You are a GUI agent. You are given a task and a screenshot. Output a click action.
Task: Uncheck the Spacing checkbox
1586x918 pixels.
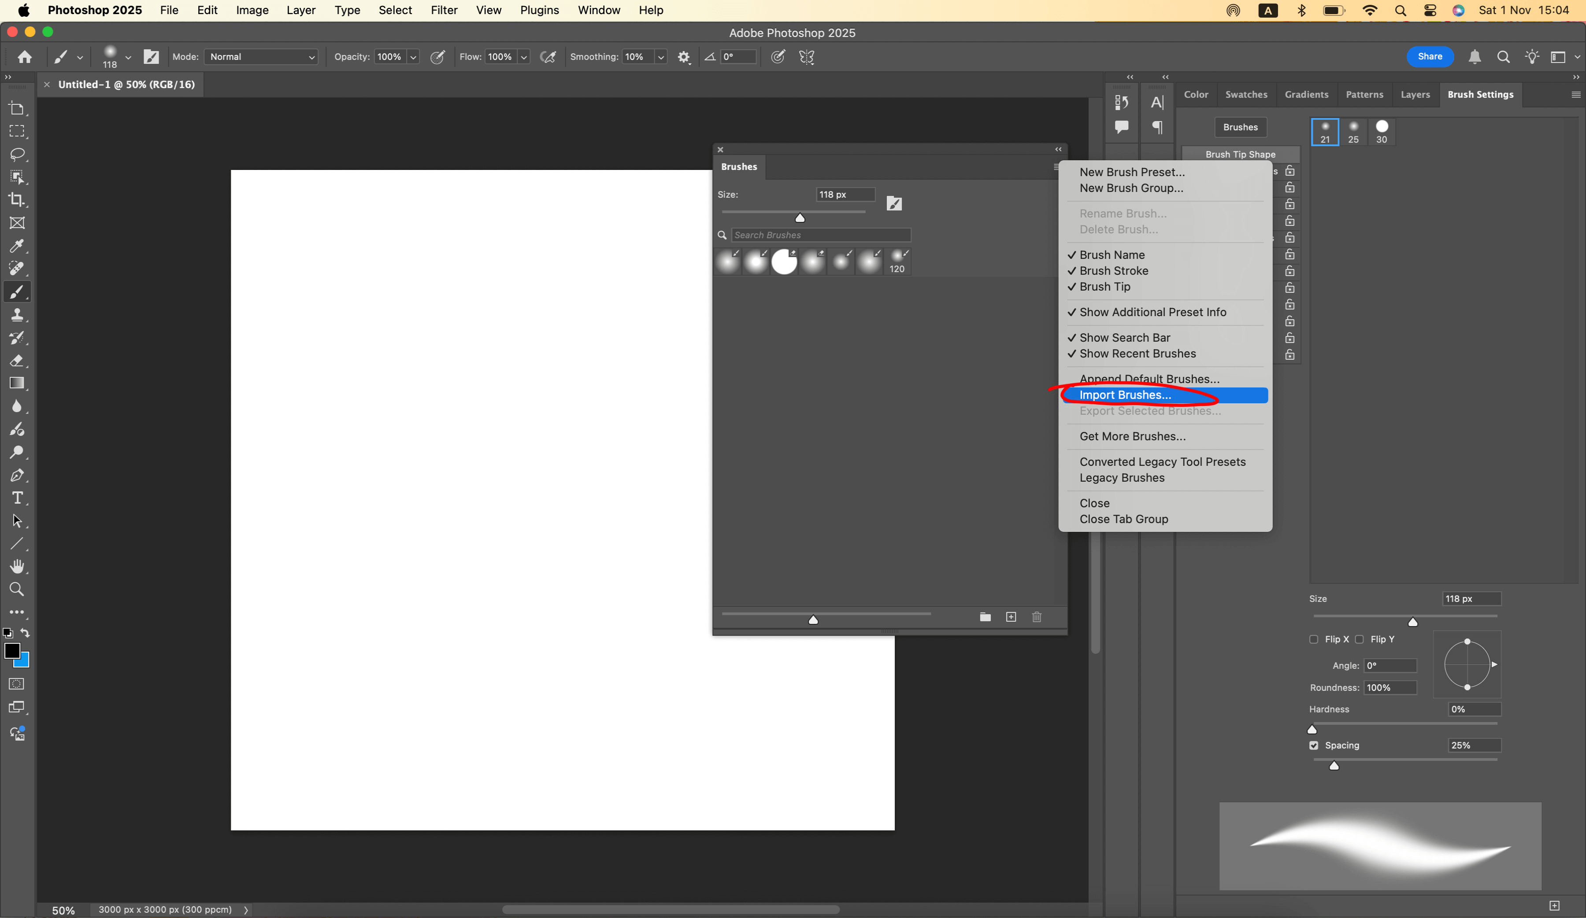tap(1313, 745)
